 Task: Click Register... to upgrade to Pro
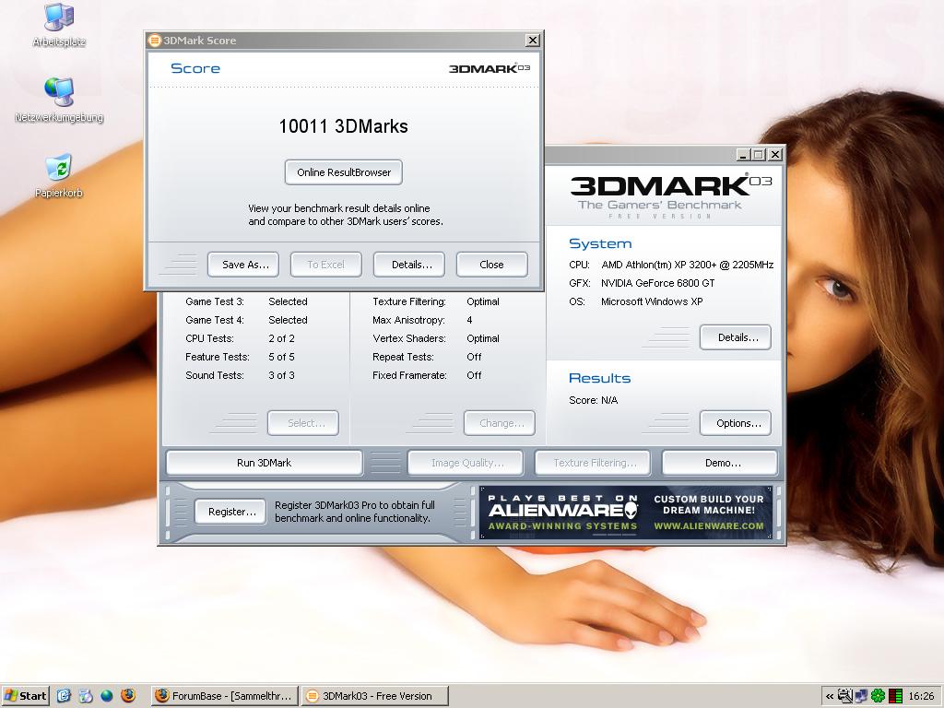point(230,512)
